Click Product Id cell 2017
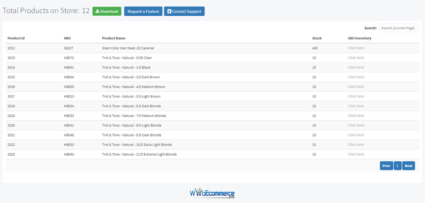425x203 pixels. pyautogui.click(x=11, y=97)
